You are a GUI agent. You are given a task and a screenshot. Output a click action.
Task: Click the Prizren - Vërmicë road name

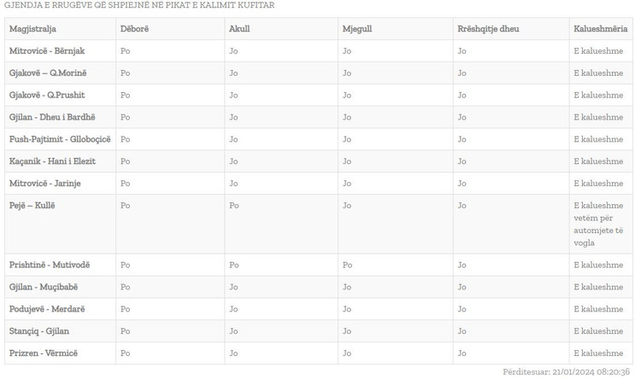point(44,353)
